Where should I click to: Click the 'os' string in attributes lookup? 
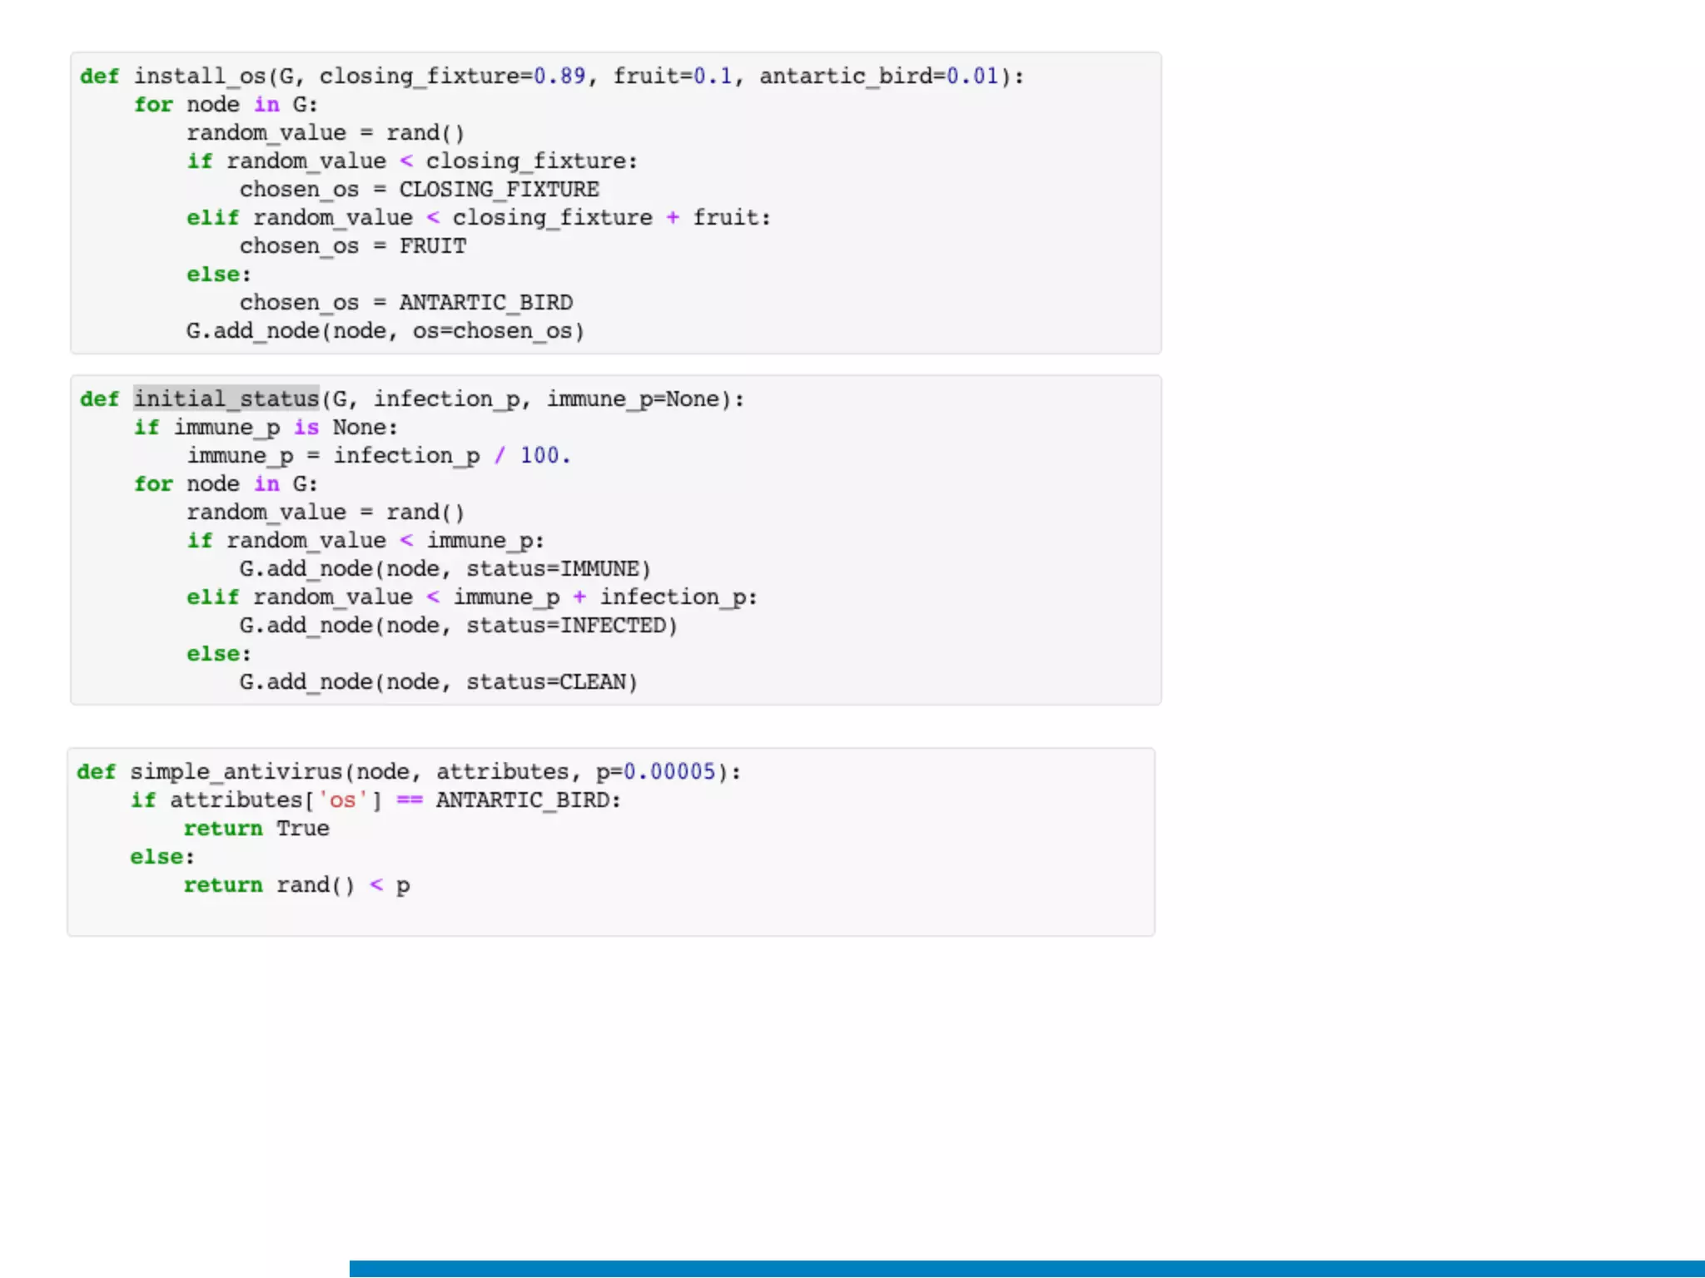pyautogui.click(x=342, y=800)
